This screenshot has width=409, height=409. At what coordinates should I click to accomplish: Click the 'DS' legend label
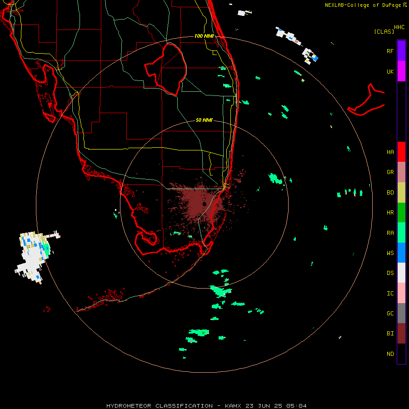[x=390, y=273]
